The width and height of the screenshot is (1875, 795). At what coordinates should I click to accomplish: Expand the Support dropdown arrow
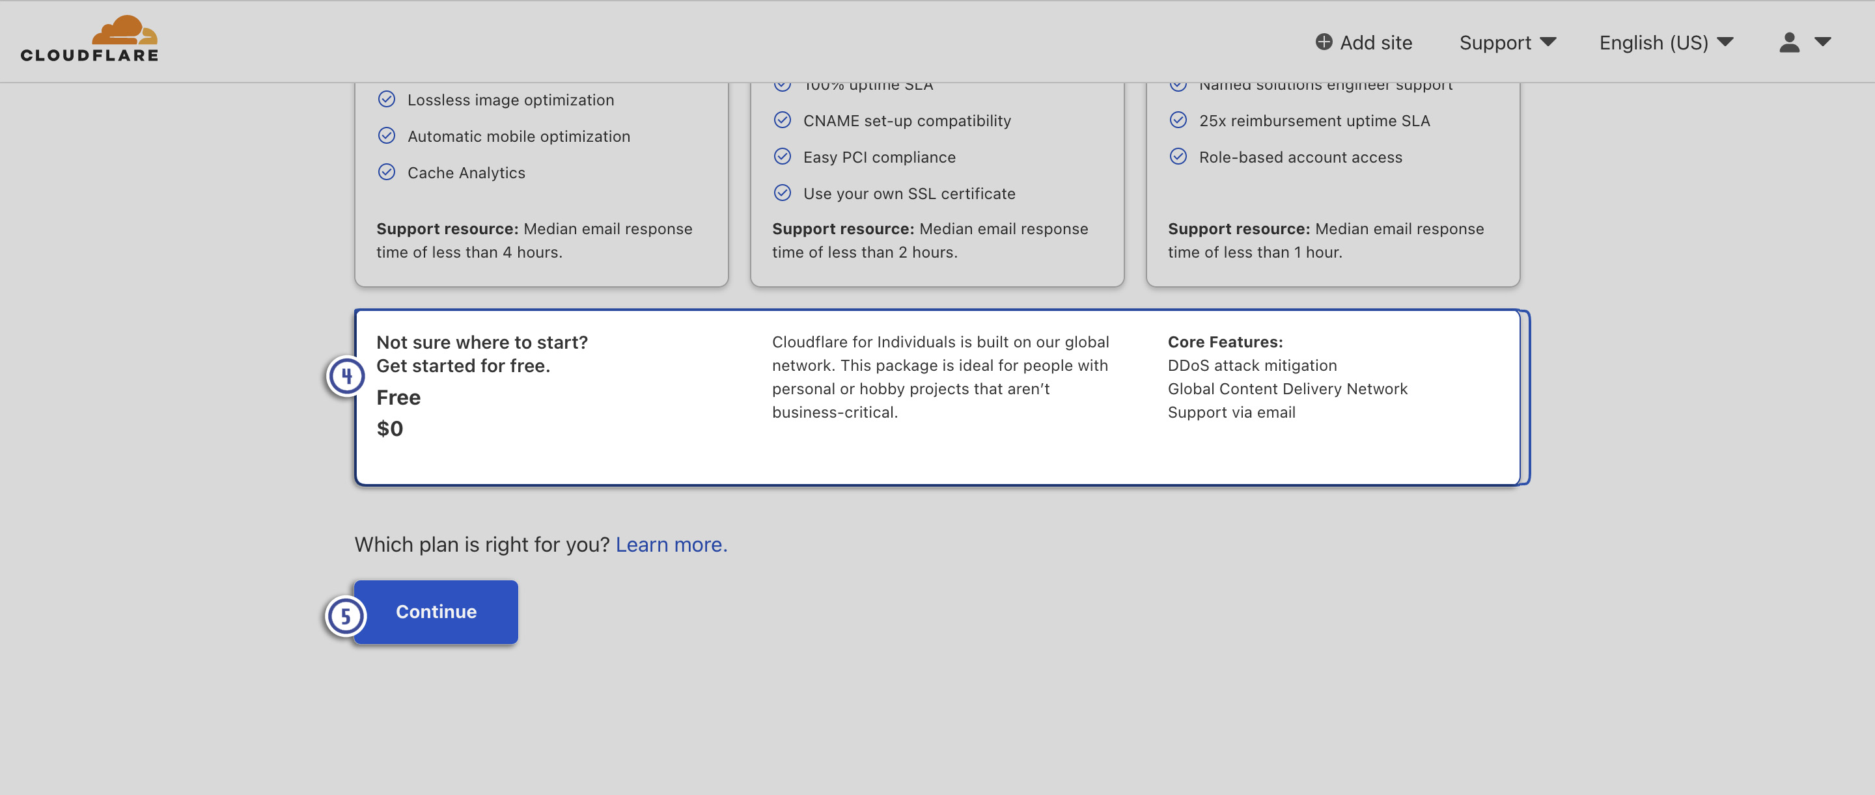point(1548,42)
